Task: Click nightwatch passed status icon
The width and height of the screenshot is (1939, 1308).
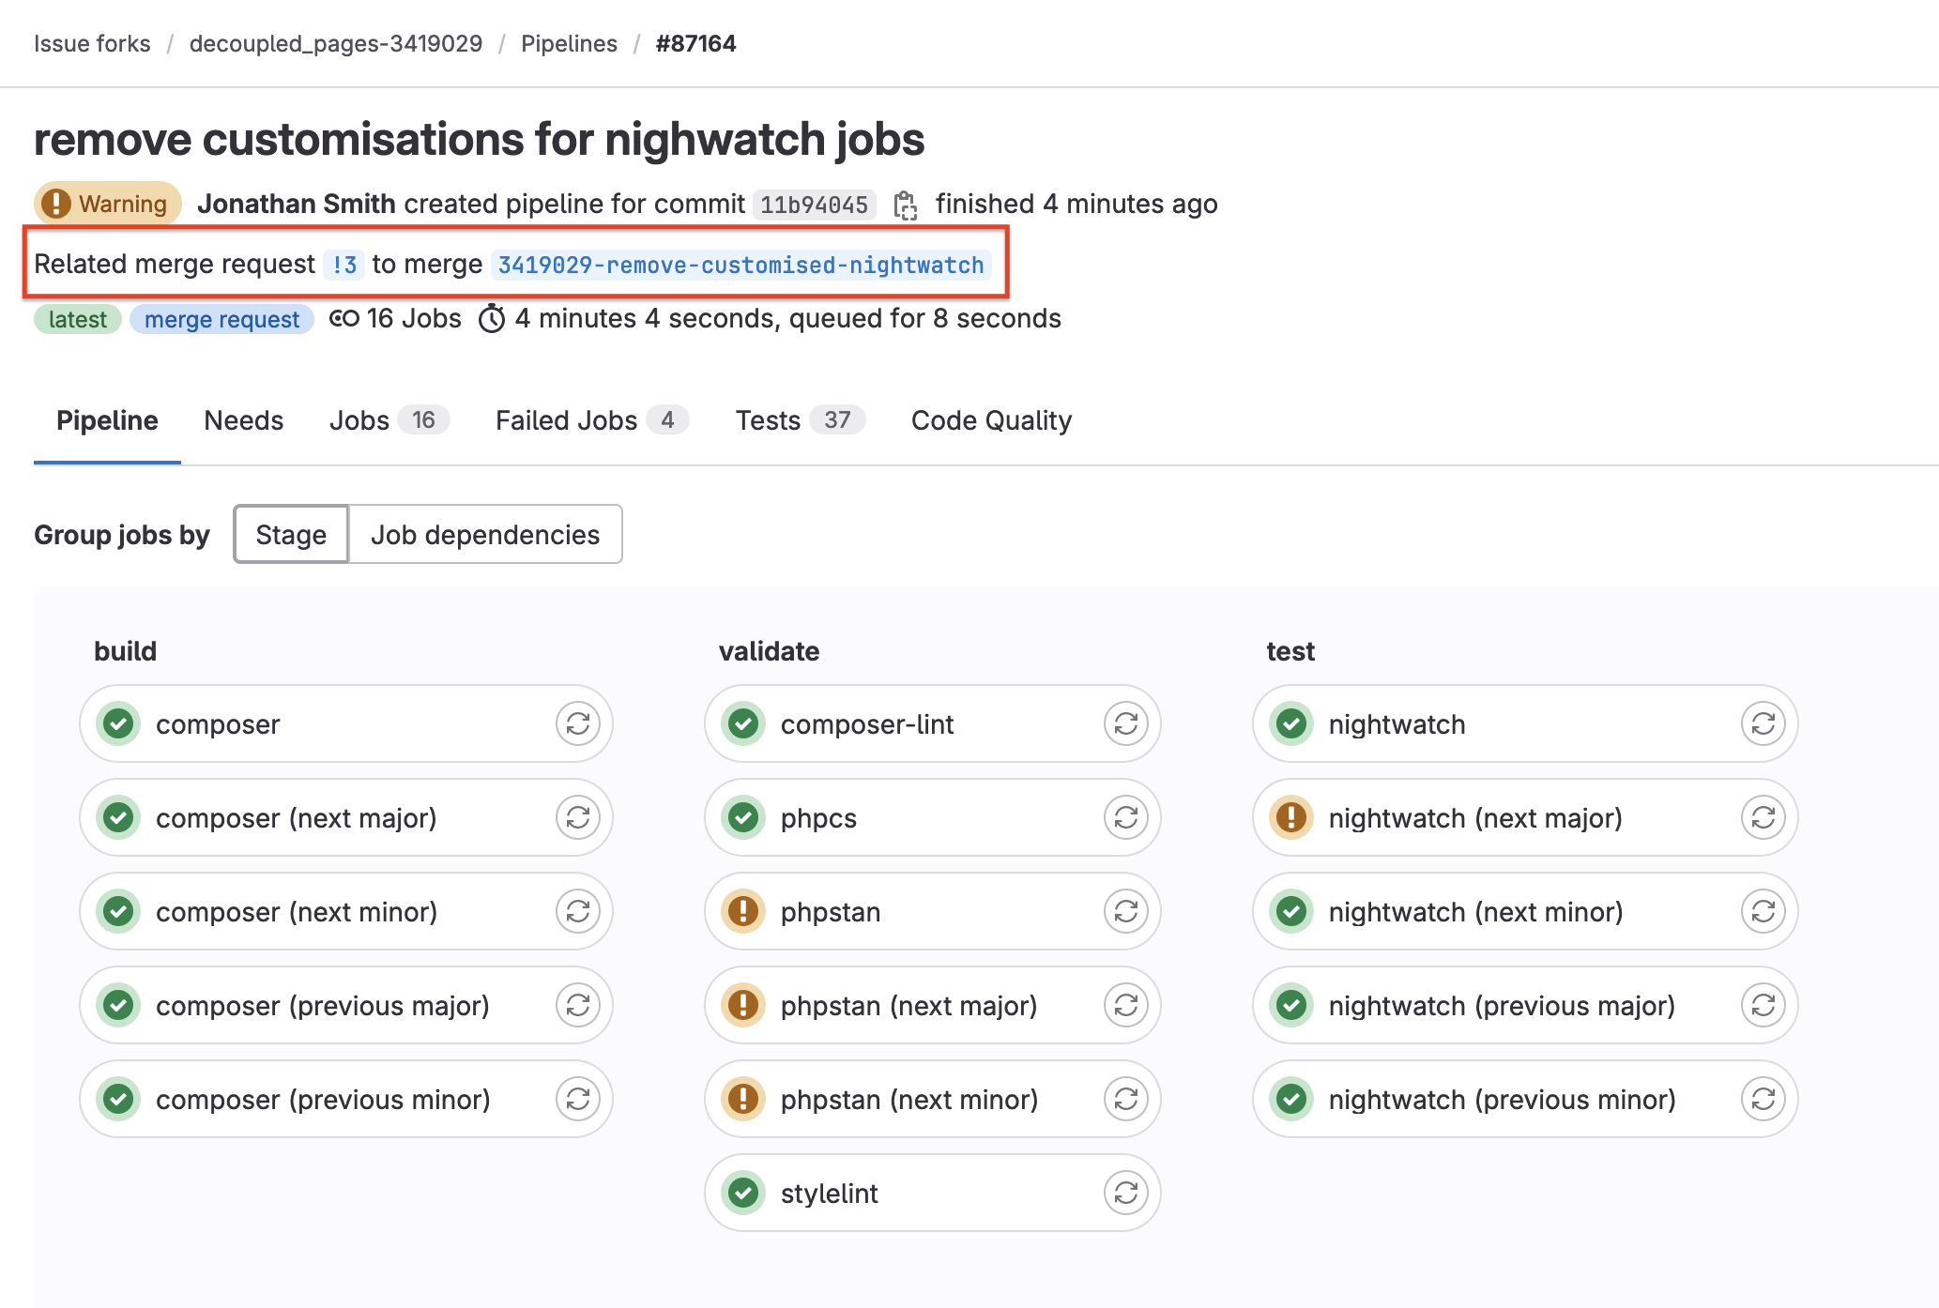Action: 1291,723
